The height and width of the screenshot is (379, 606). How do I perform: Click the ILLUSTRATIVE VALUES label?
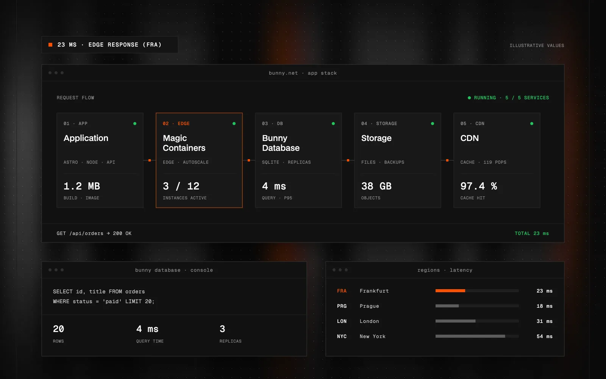coord(537,45)
